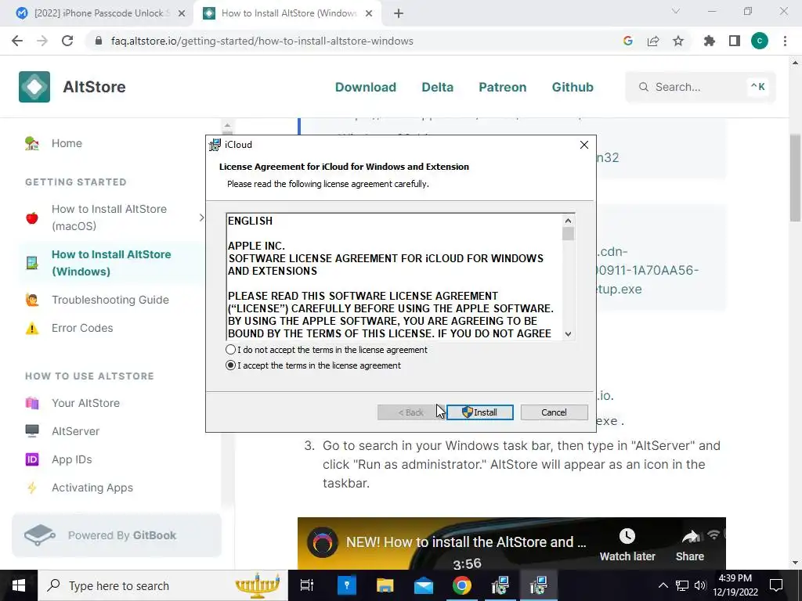The image size is (802, 601).
Task: Click the Install button in iCloud dialog
Action: pyautogui.click(x=480, y=412)
